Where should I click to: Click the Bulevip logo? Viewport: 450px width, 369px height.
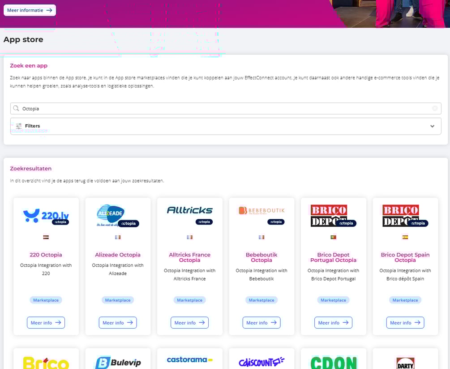[x=118, y=362]
